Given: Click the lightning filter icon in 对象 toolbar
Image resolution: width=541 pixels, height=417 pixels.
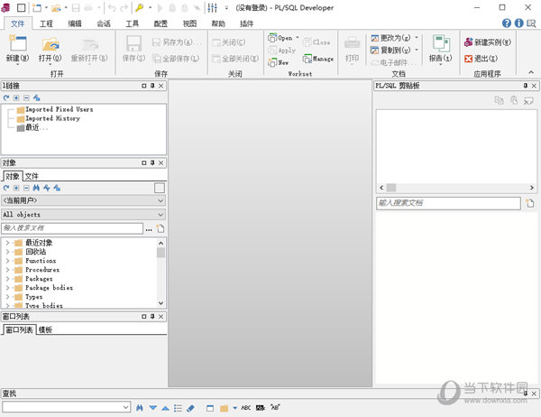Looking at the screenshot, I should pos(47,188).
